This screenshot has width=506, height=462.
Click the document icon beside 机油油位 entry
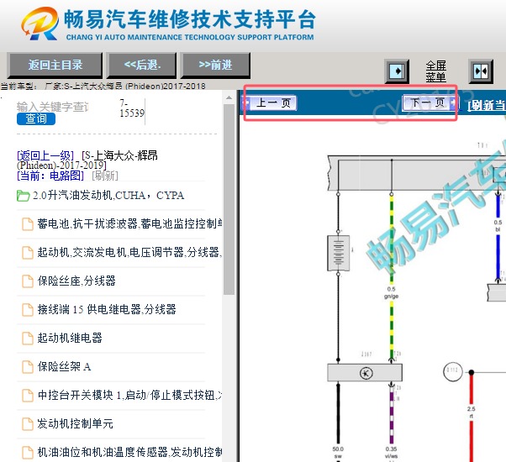[28, 452]
